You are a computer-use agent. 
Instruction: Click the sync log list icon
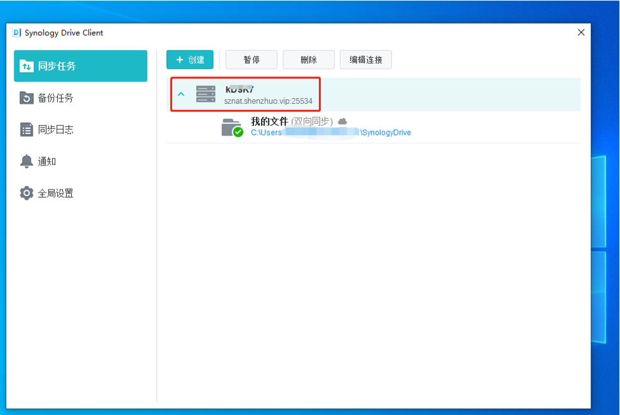point(26,130)
